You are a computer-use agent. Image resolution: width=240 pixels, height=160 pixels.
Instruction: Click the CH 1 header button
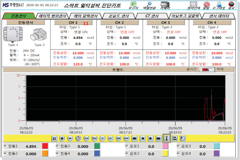[x=73, y=23]
